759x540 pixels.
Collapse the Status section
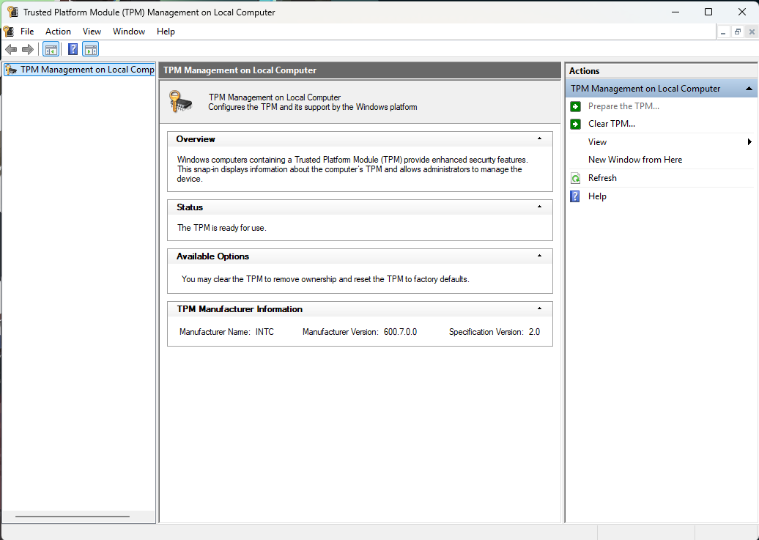(x=539, y=207)
